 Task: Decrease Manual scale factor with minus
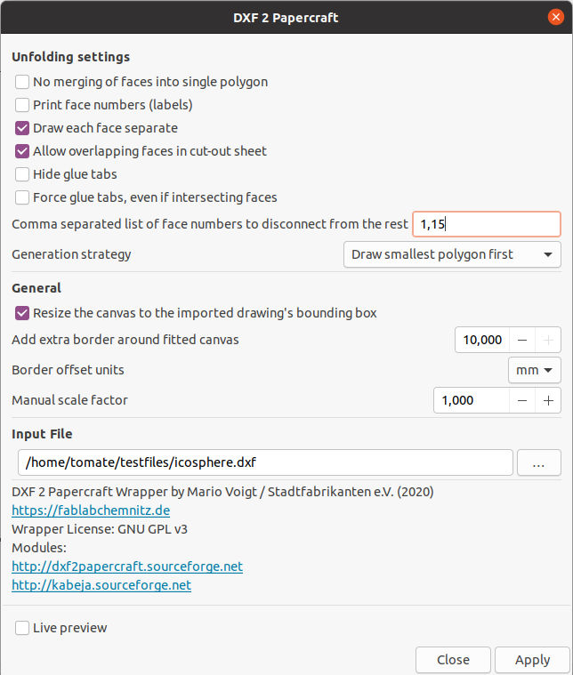point(522,401)
